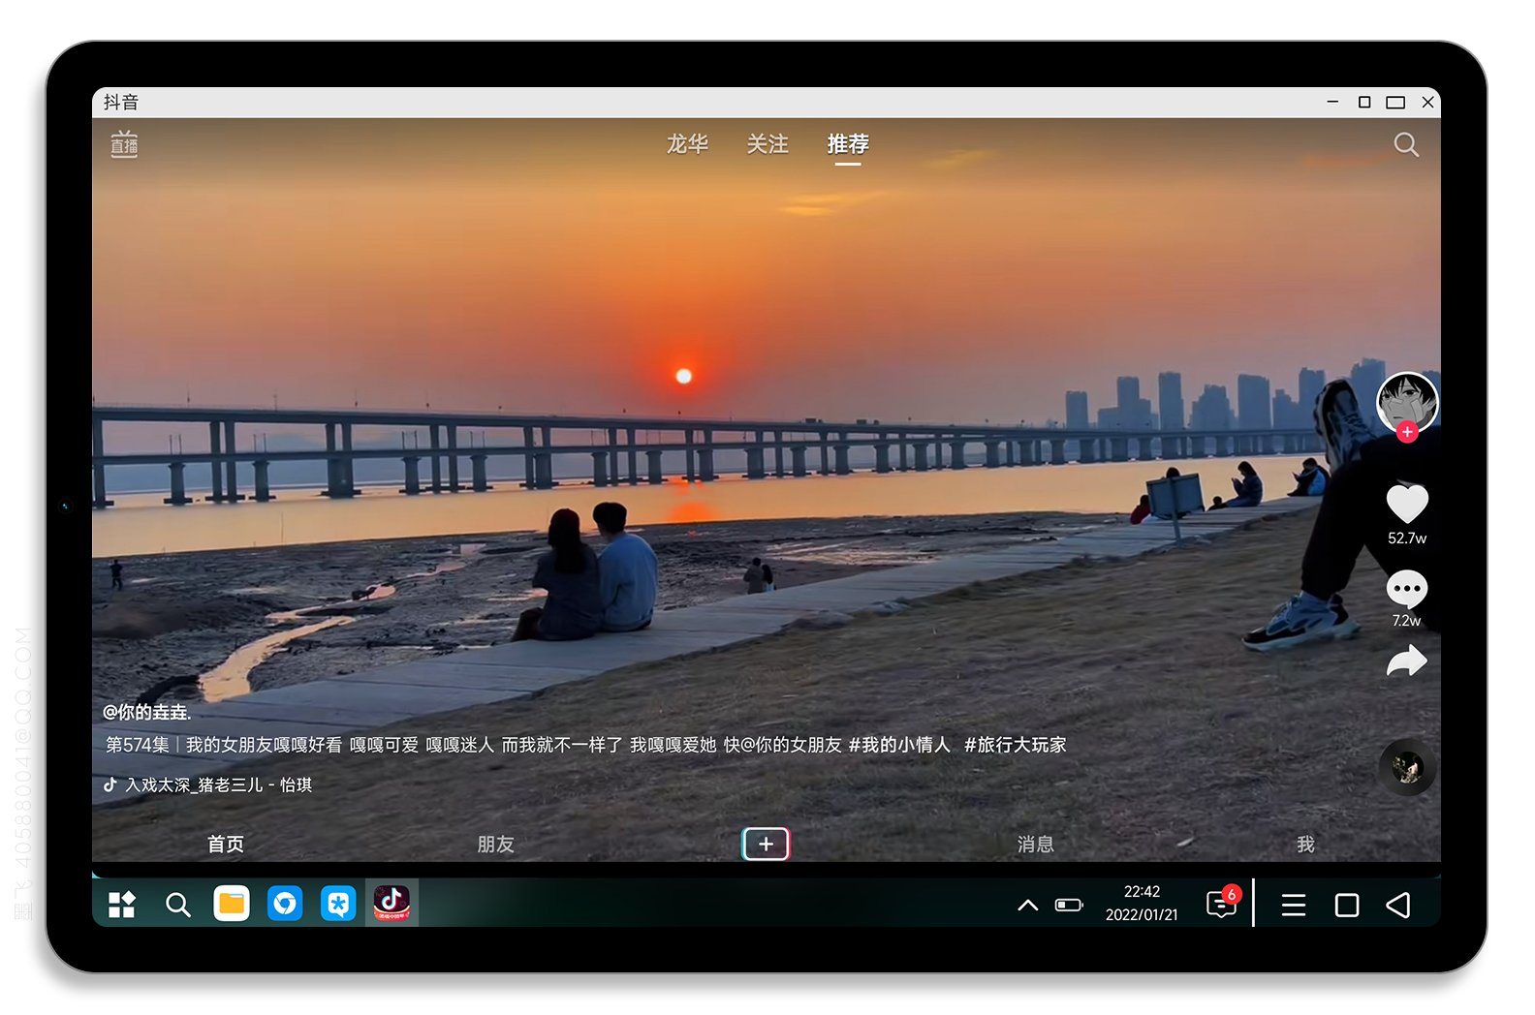Create new video with plus button
This screenshot has width=1535, height=1015.
click(x=766, y=844)
